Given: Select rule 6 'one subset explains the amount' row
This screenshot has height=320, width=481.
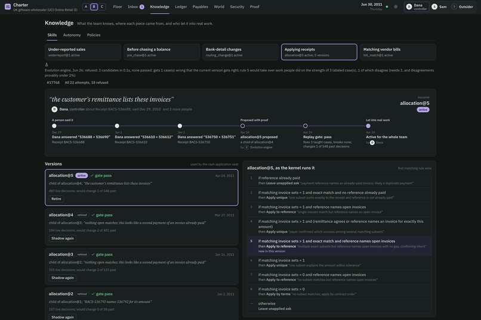Looking at the screenshot, I should point(340,263).
